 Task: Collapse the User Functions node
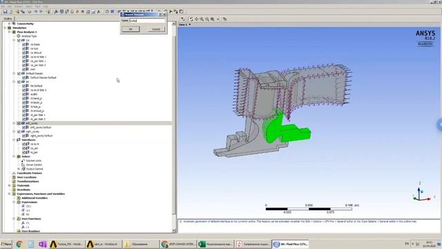(14, 219)
